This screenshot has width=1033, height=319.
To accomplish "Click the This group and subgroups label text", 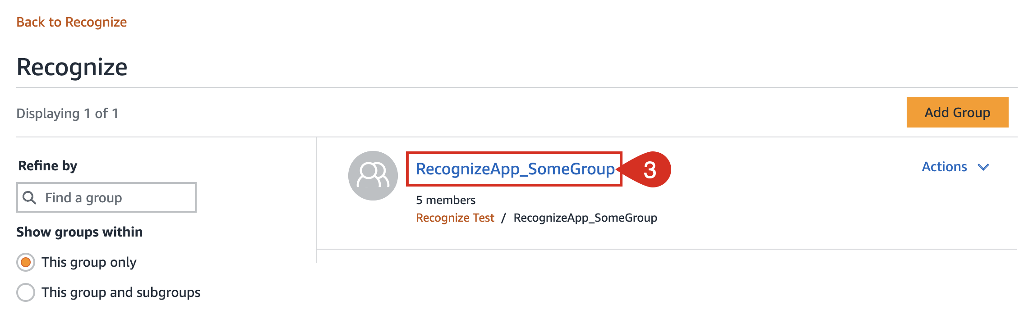I will [x=121, y=292].
